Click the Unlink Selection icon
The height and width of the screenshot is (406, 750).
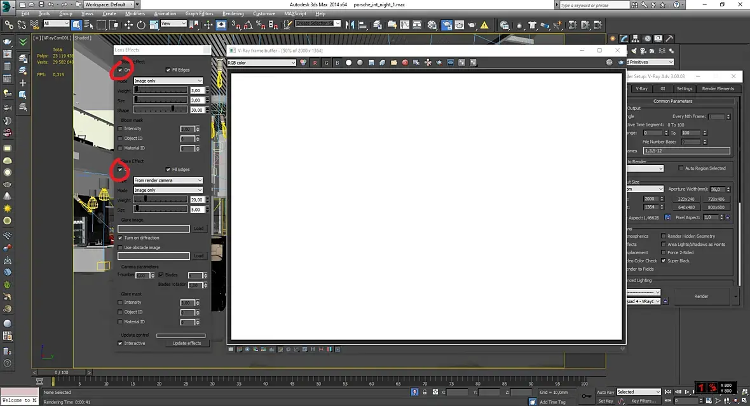point(22,25)
